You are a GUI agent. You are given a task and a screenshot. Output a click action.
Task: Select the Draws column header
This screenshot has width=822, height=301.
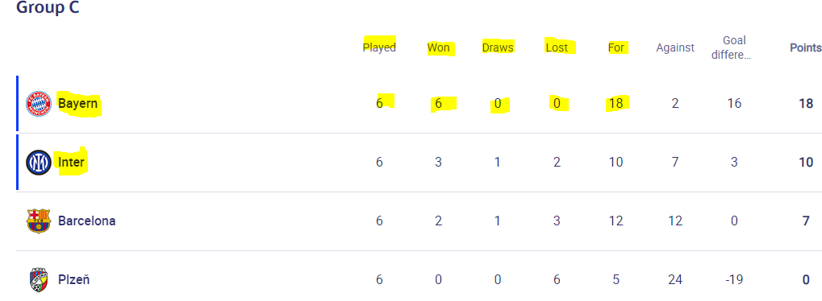[x=498, y=47]
